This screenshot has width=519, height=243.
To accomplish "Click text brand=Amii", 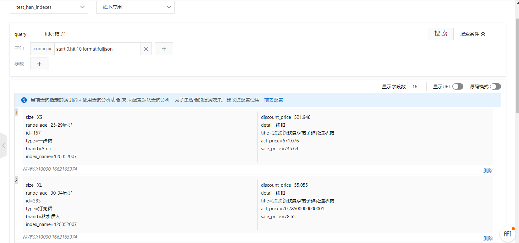I will coord(38,149).
